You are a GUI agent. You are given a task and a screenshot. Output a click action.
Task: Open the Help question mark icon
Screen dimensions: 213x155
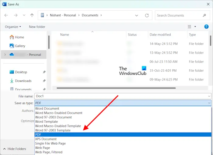coord(206,27)
